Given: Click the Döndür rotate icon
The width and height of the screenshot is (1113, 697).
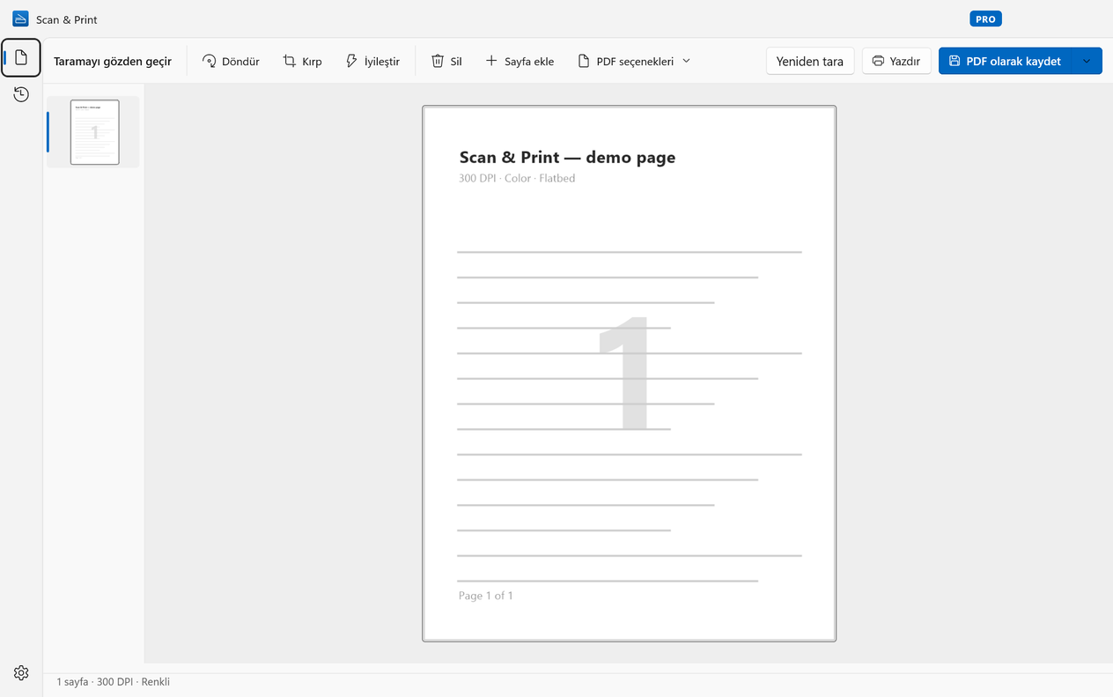Looking at the screenshot, I should 210,61.
